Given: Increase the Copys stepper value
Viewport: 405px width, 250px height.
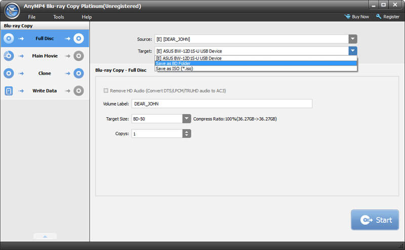Looking at the screenshot, I should [x=187, y=132].
